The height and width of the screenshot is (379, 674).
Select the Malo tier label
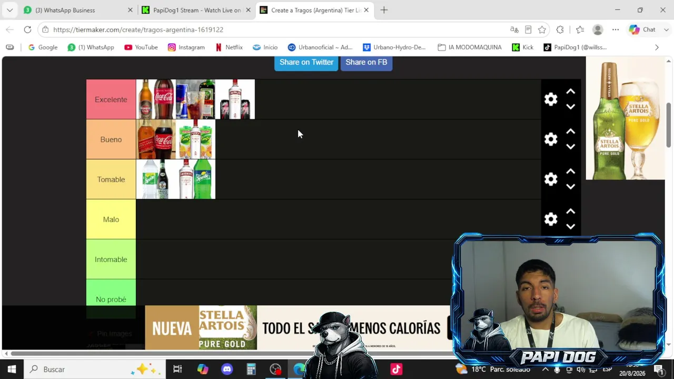coord(111,220)
